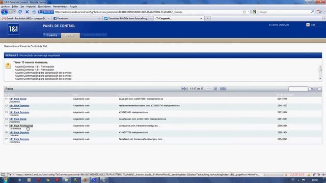The height and width of the screenshot is (183, 326).
Task: Open the Administración tab
Action: click(x=94, y=35)
